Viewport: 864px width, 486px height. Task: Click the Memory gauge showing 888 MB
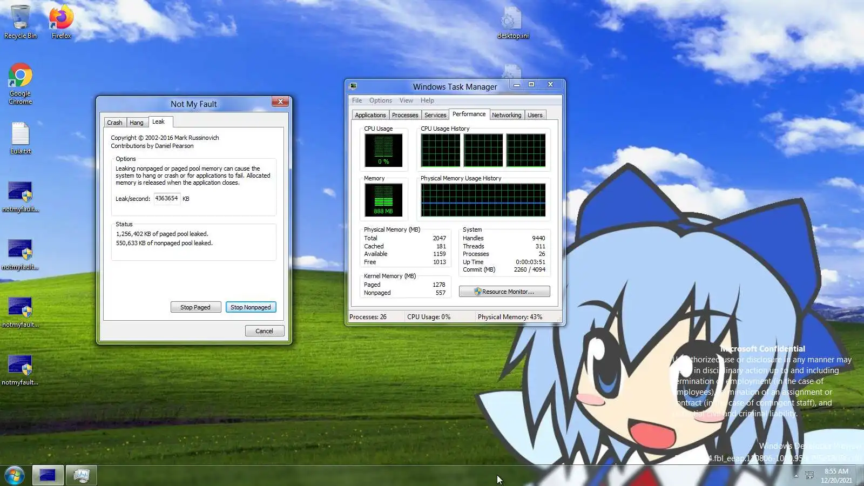click(x=383, y=200)
